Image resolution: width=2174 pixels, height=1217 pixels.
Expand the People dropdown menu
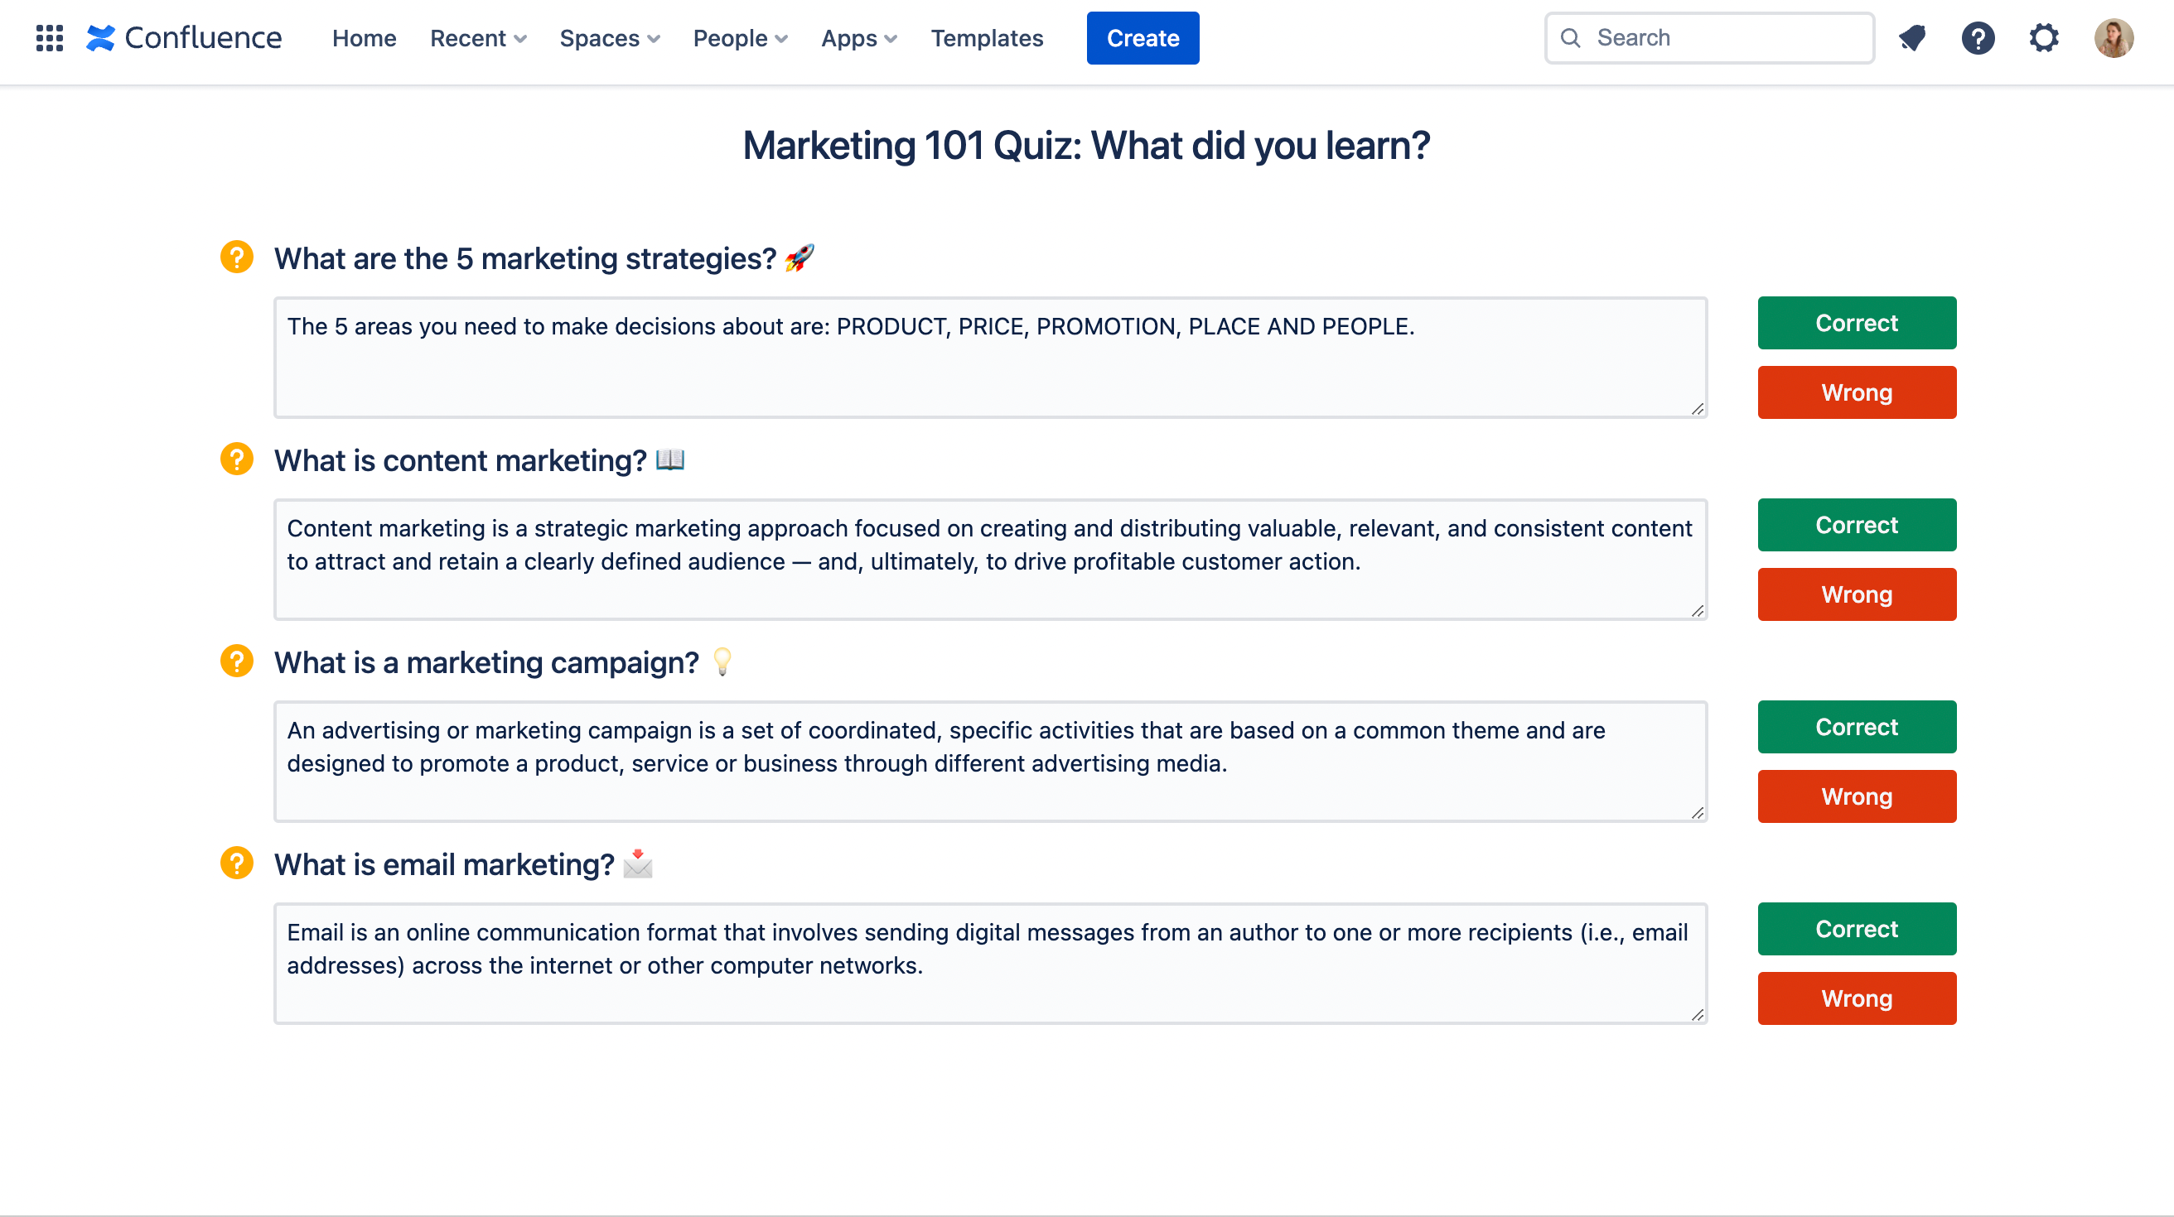click(x=740, y=38)
